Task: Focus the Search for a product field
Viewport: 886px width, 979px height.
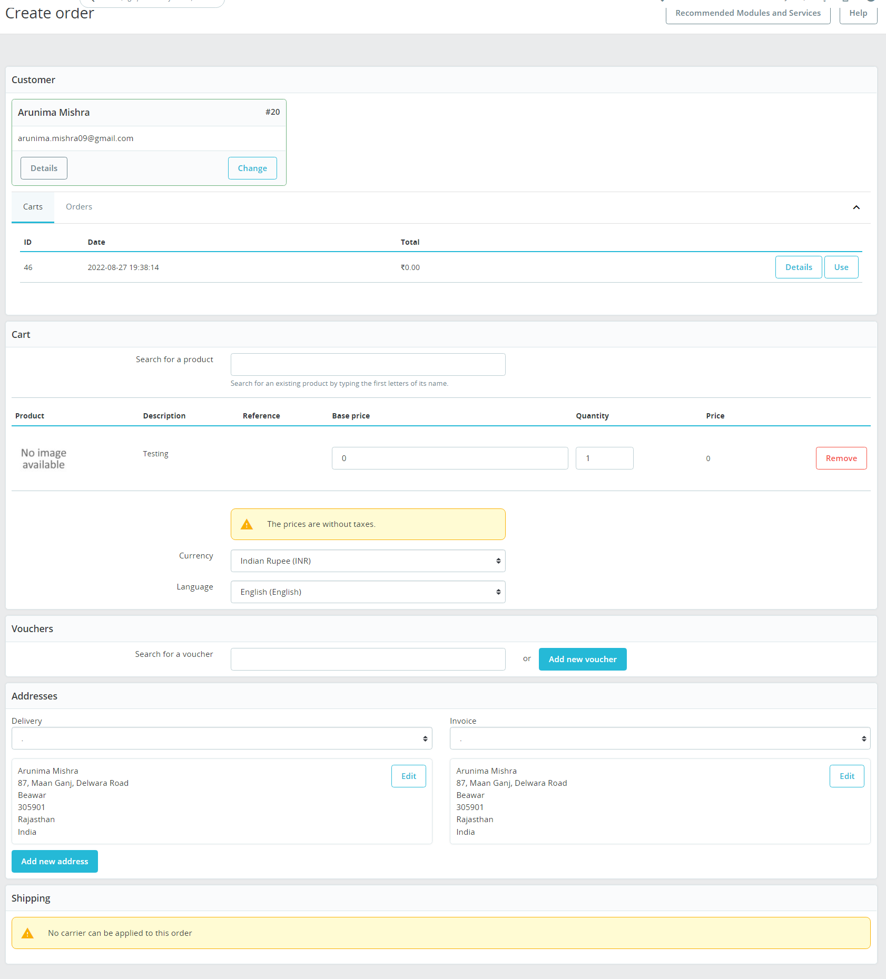Action: (x=368, y=365)
